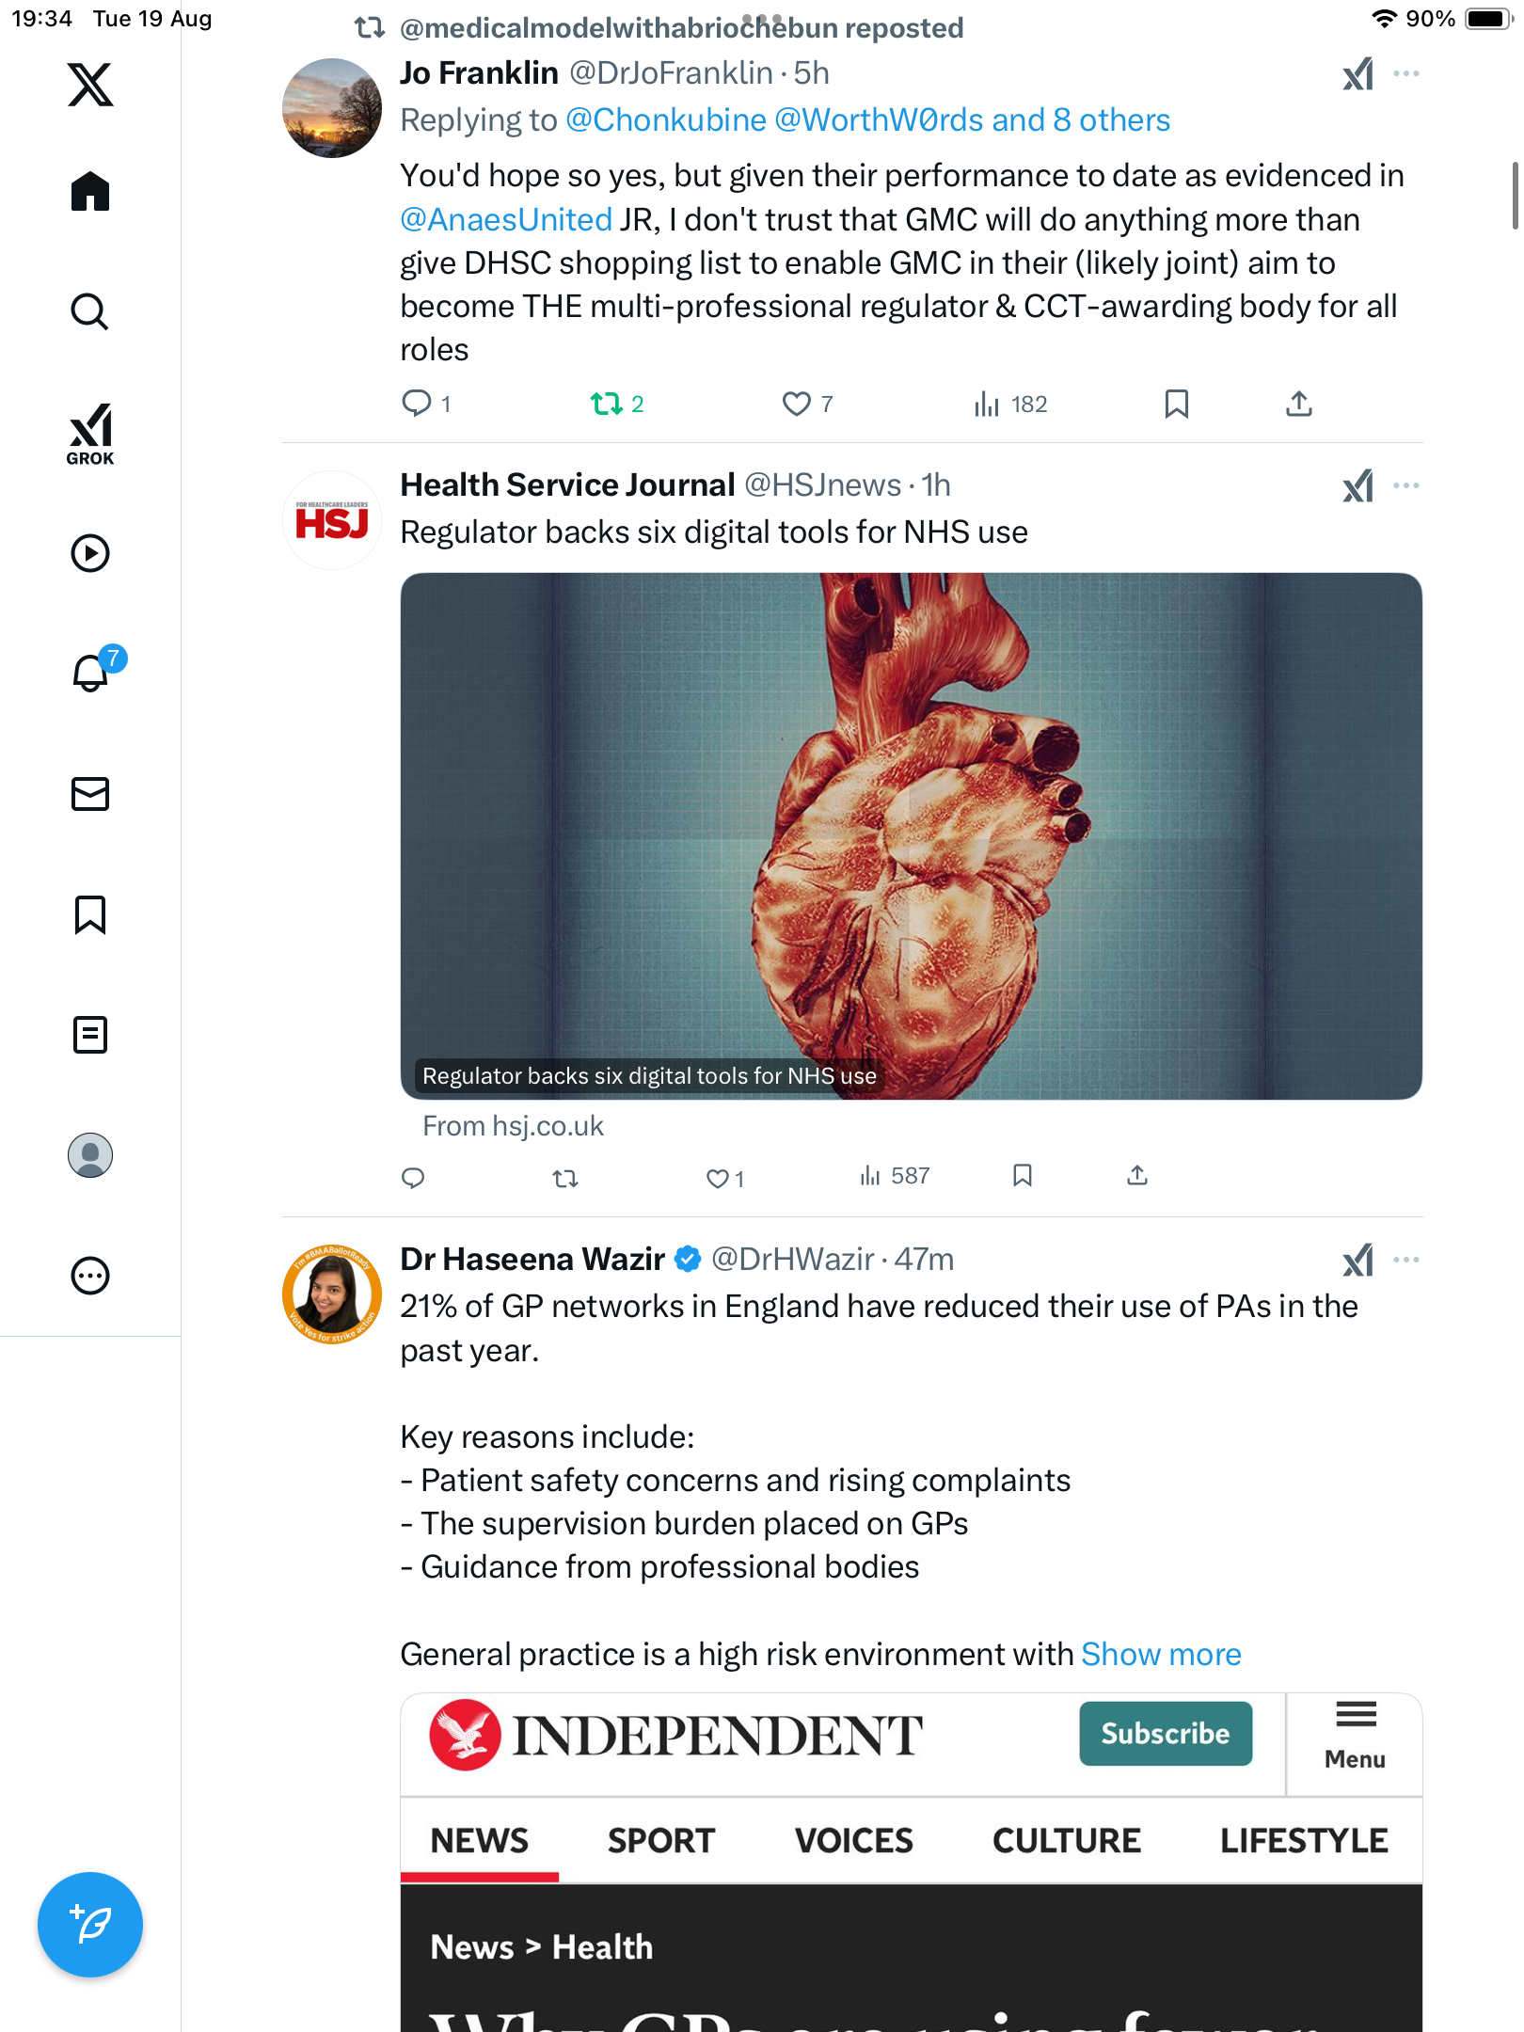Open more options on Dr Haseena Wazir post

(1406, 1261)
